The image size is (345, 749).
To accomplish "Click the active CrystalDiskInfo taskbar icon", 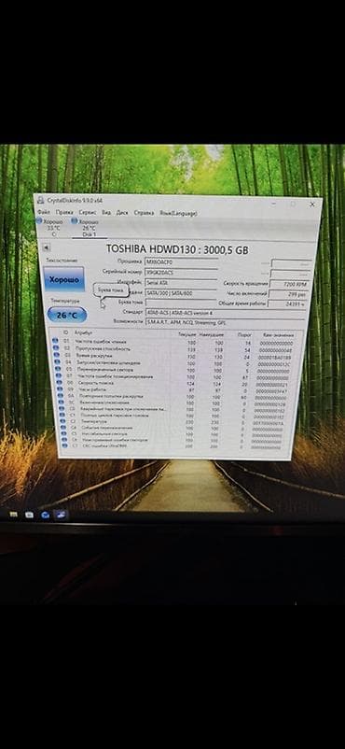I will point(62,515).
